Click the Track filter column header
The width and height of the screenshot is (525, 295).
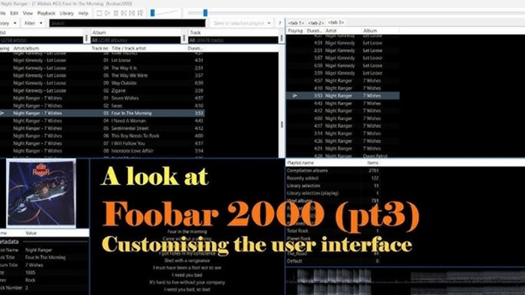tap(234, 32)
